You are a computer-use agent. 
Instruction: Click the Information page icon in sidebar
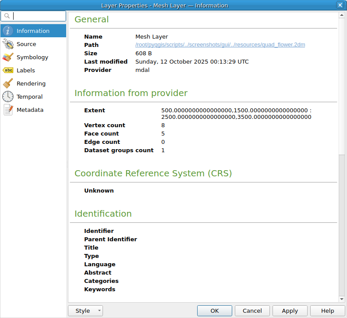8,31
